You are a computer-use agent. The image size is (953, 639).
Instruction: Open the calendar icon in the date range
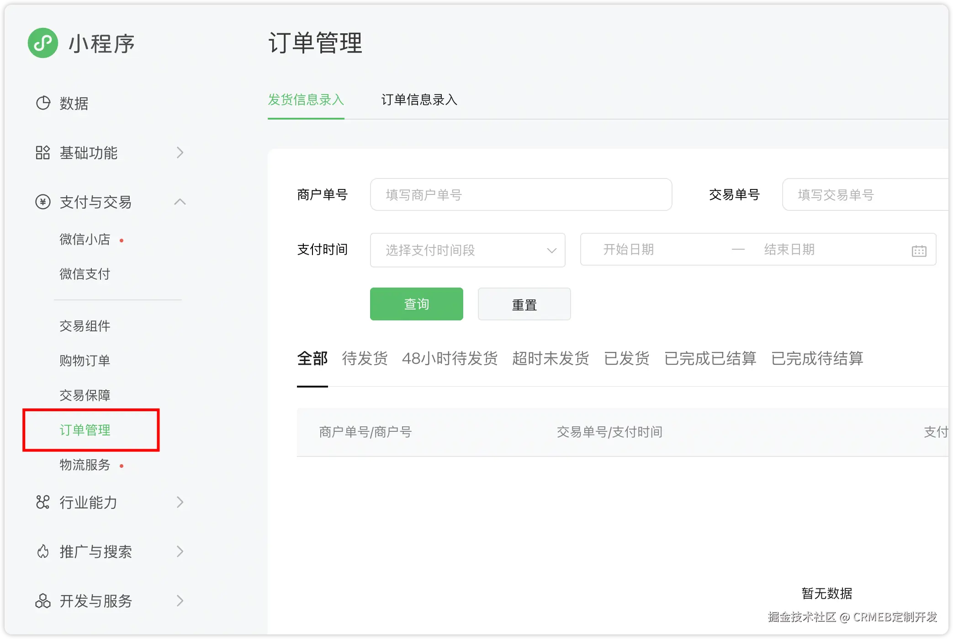919,251
